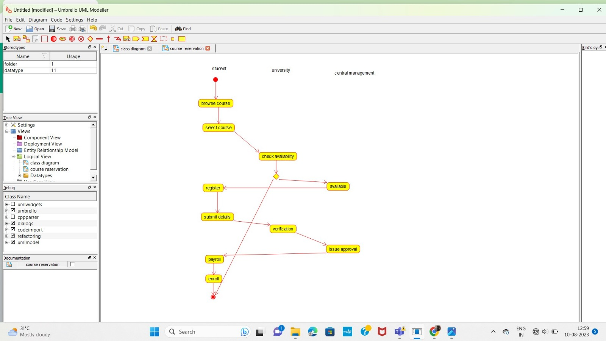Switch to the class diagram tab

[133, 48]
